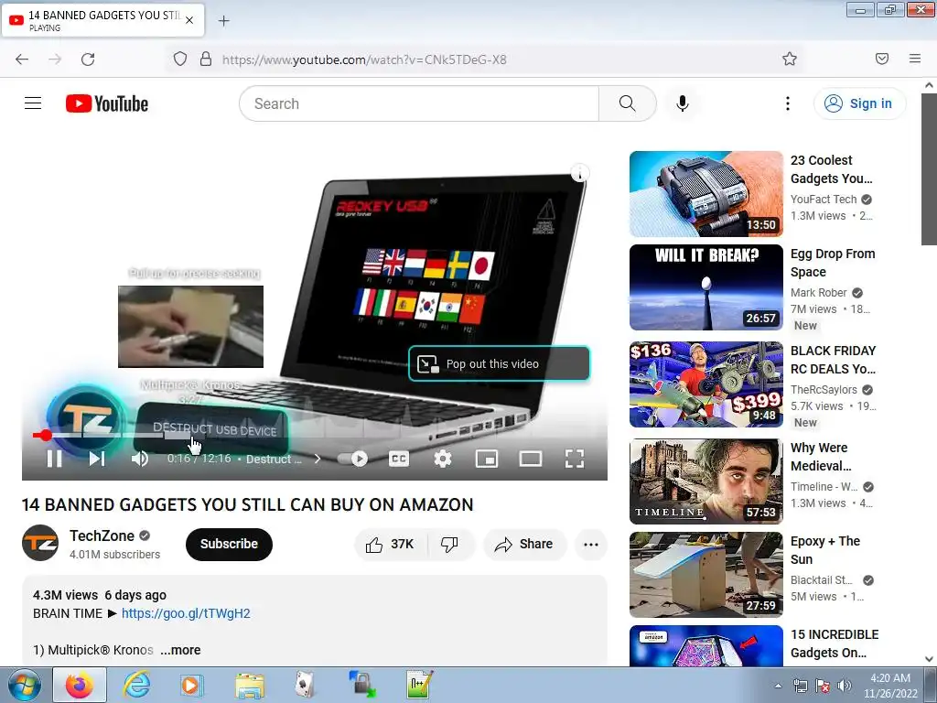Open the YouTube guide hamburger menu
This screenshot has width=937, height=703.
[x=33, y=103]
